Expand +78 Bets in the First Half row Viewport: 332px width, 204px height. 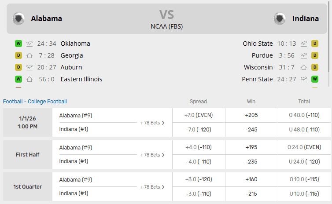click(x=152, y=155)
